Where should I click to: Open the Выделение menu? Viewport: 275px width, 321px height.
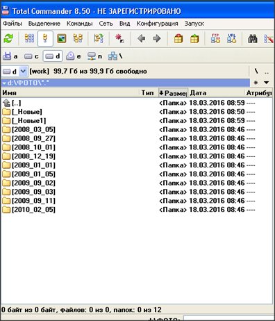click(44, 24)
